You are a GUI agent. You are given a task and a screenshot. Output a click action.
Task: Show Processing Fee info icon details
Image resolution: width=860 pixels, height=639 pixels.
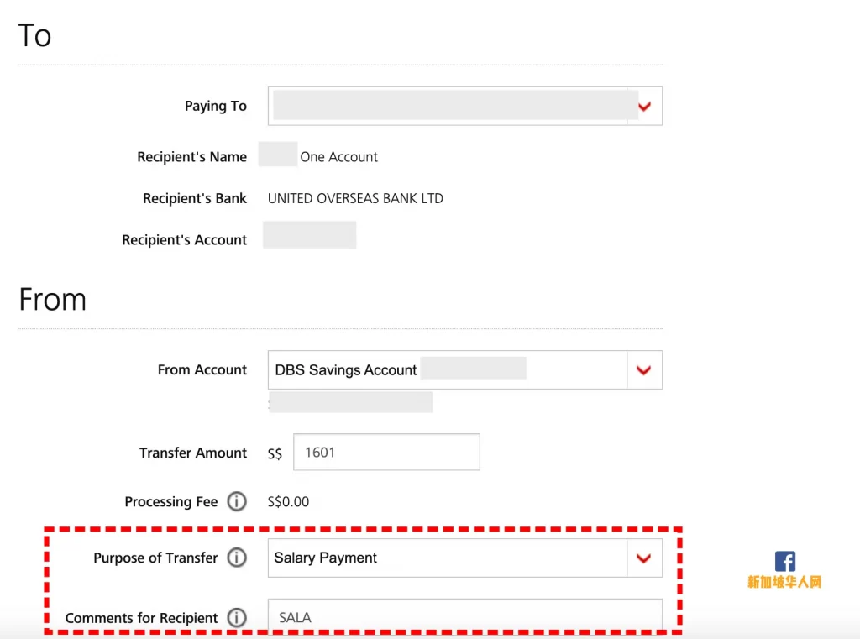pos(237,501)
